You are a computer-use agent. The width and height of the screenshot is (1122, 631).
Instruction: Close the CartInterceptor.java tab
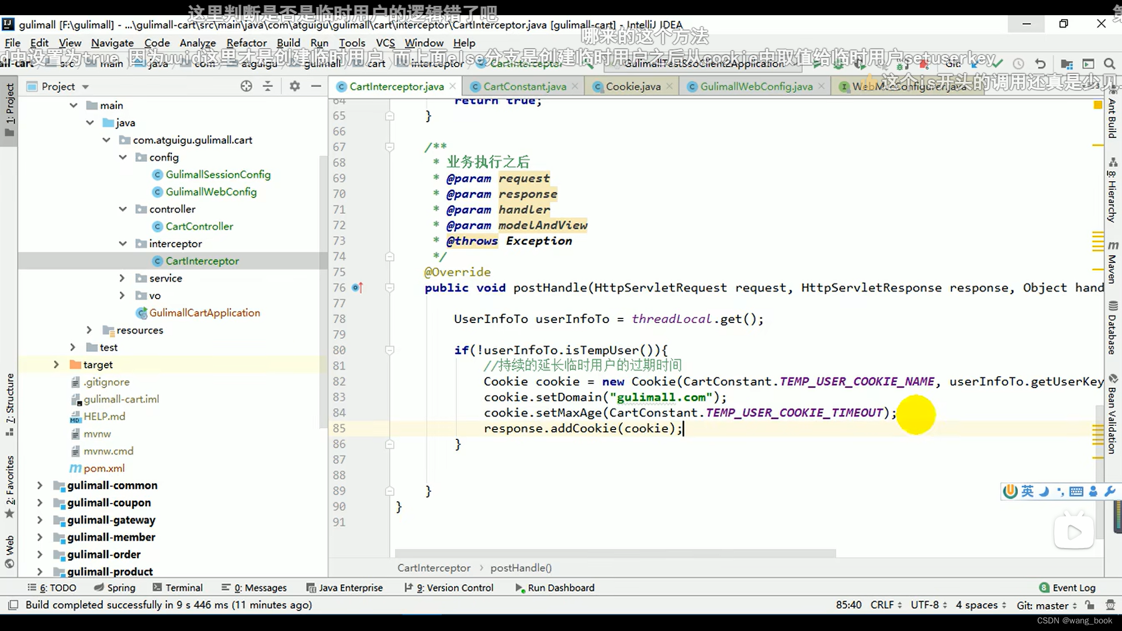click(452, 86)
